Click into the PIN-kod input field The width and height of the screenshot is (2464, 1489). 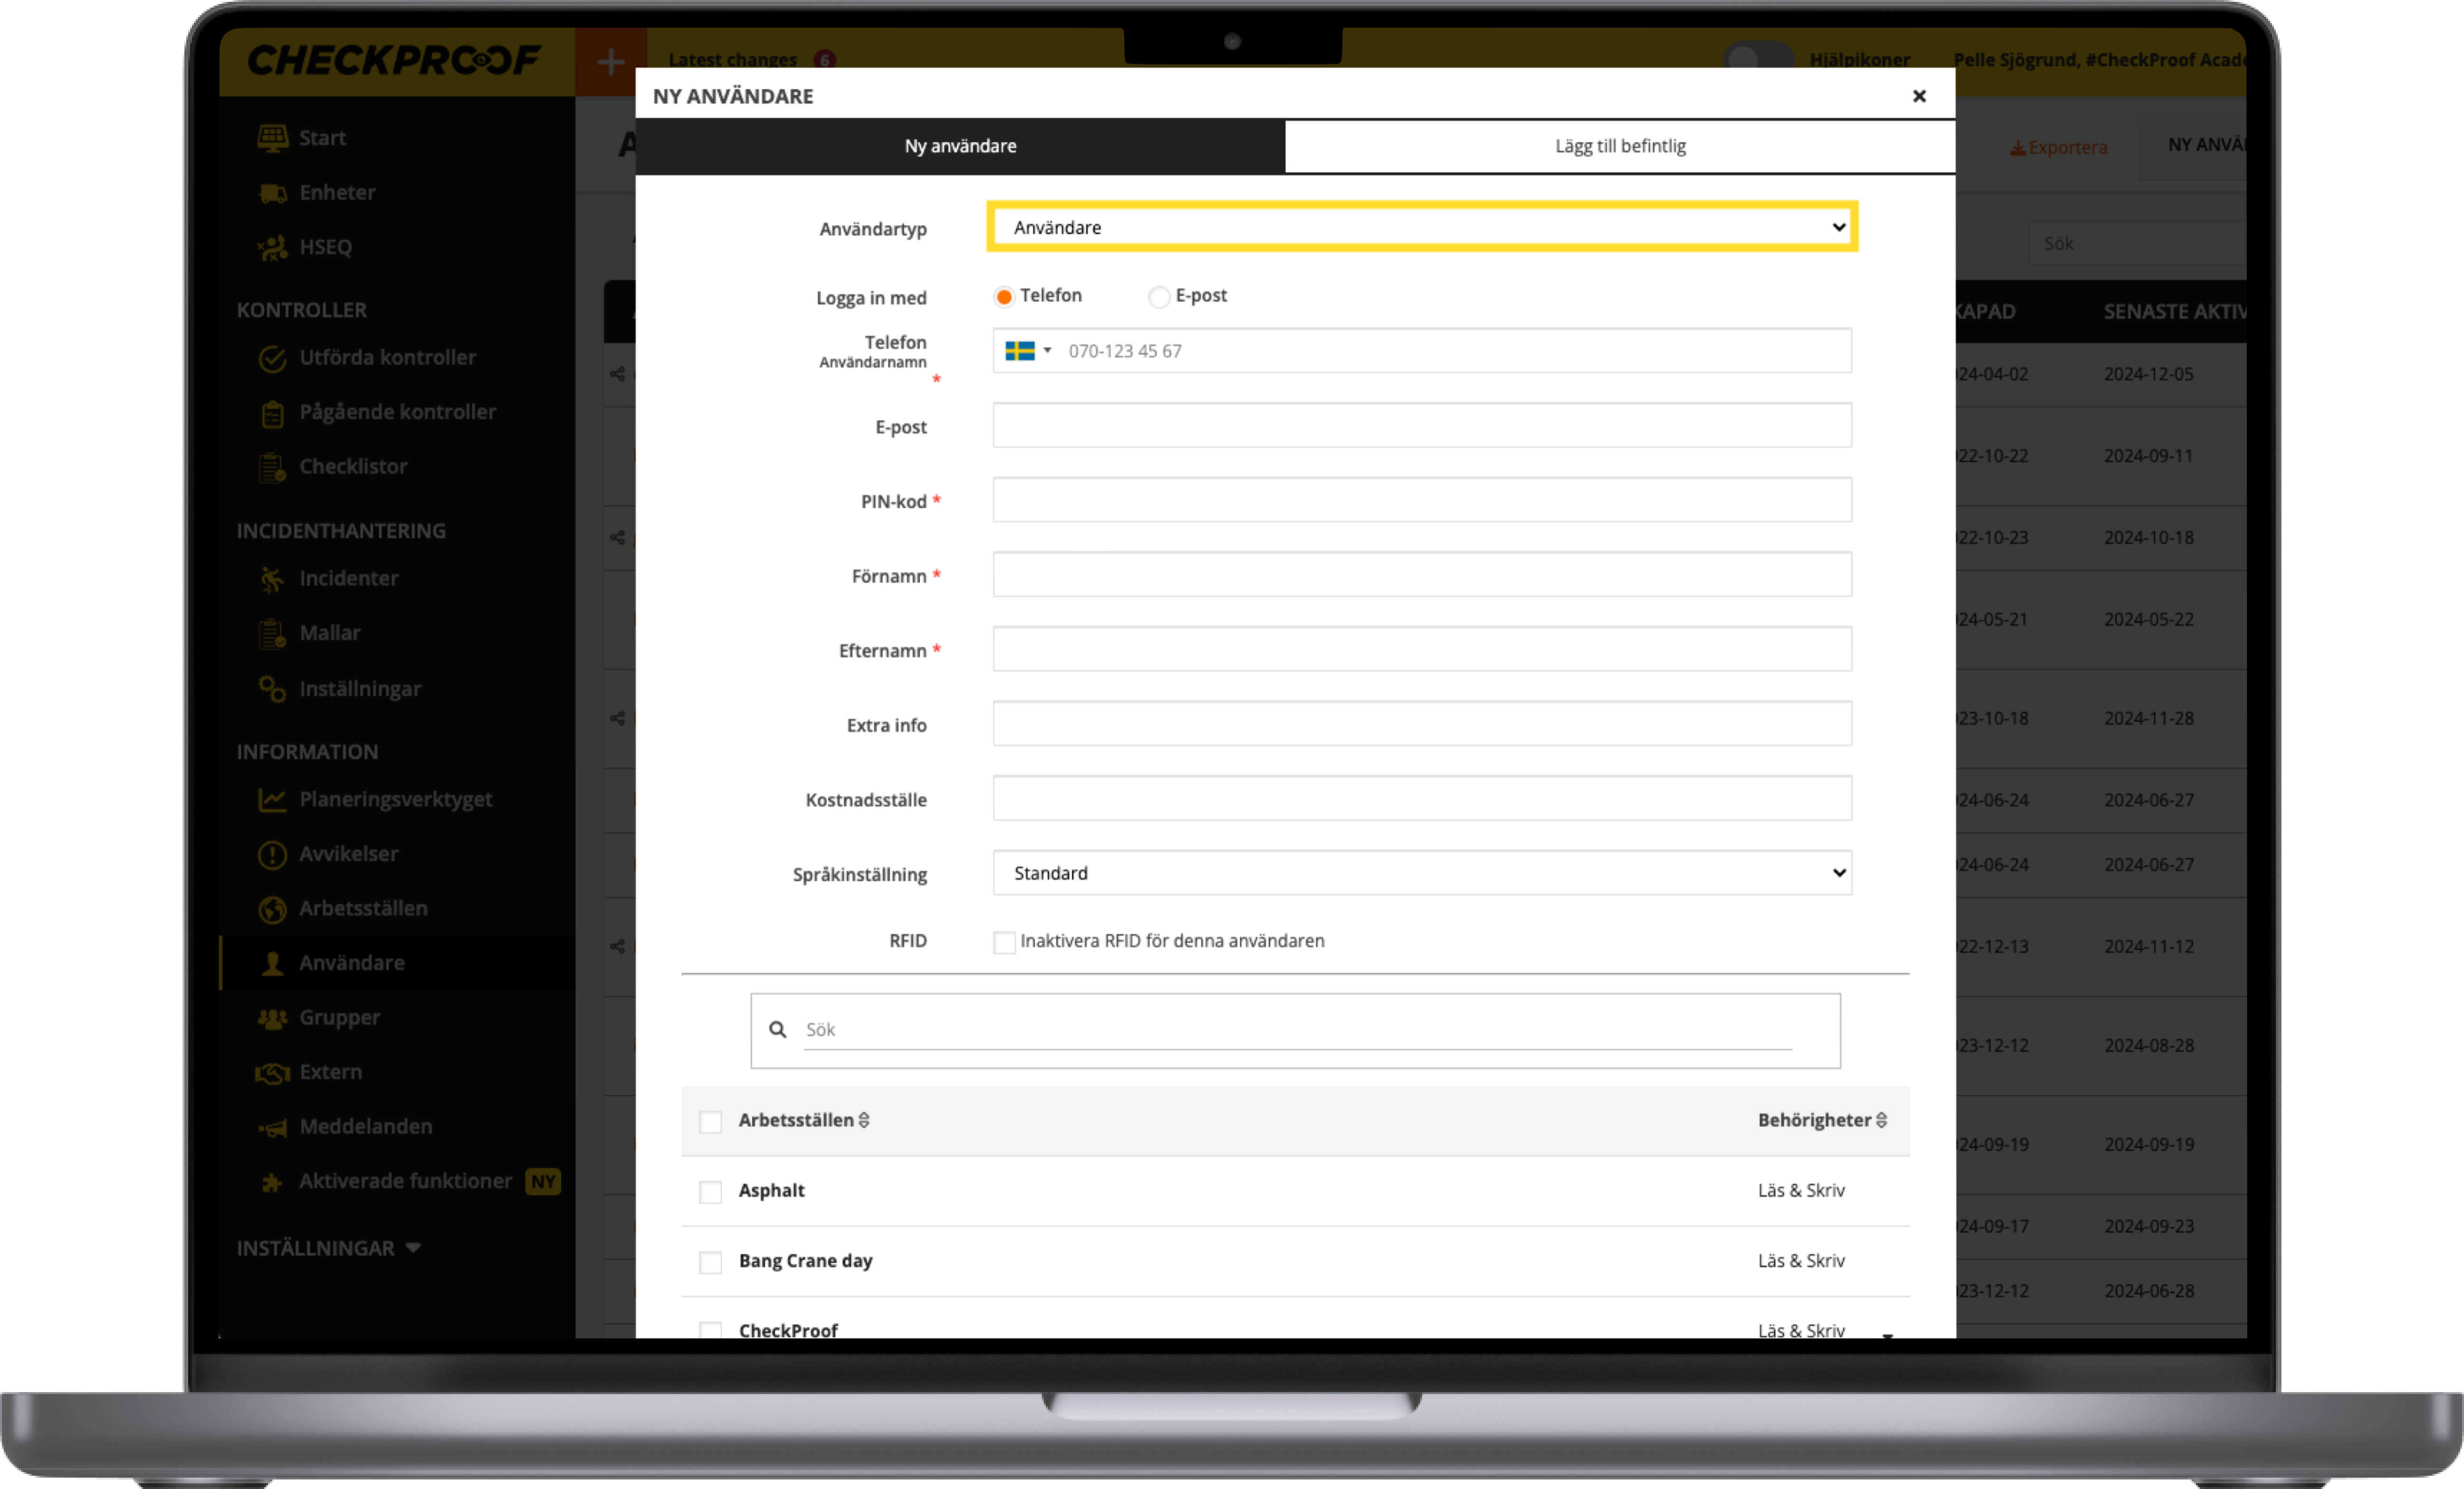point(1421,500)
